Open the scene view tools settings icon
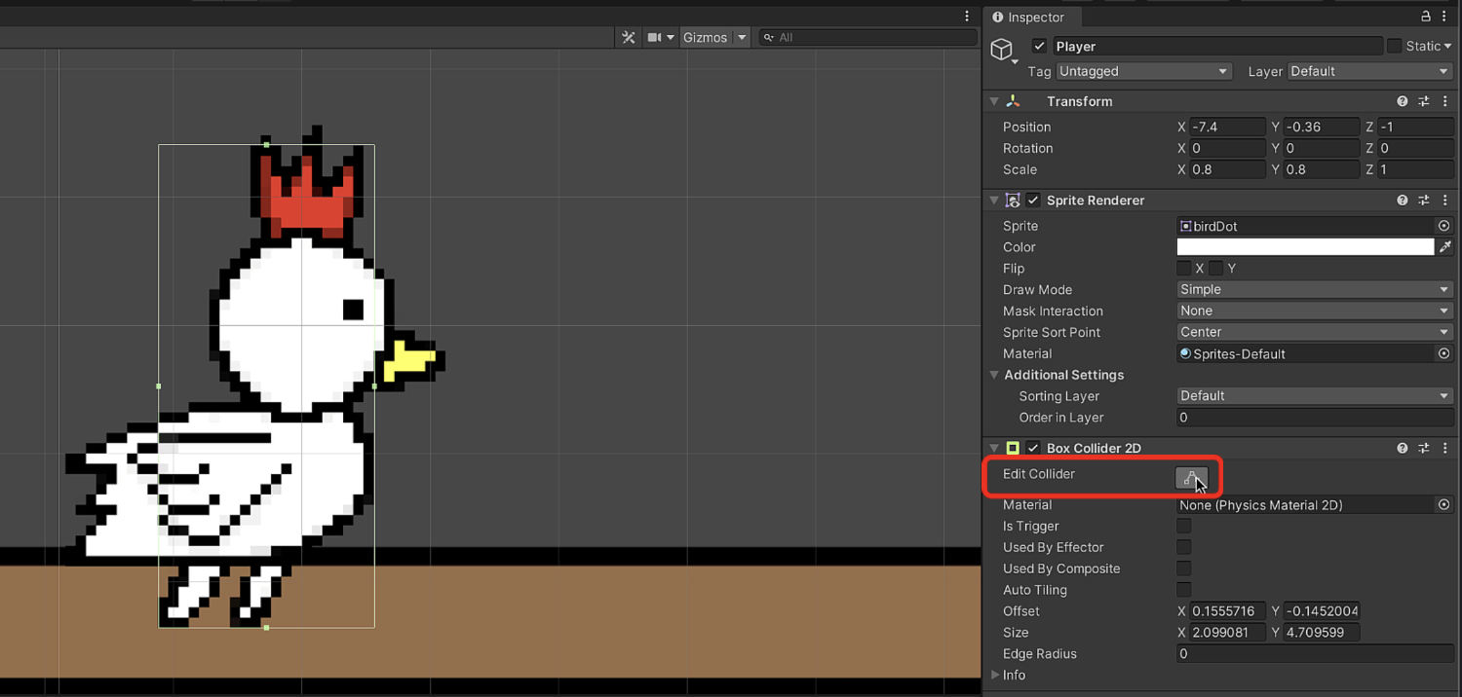The image size is (1462, 697). click(629, 37)
